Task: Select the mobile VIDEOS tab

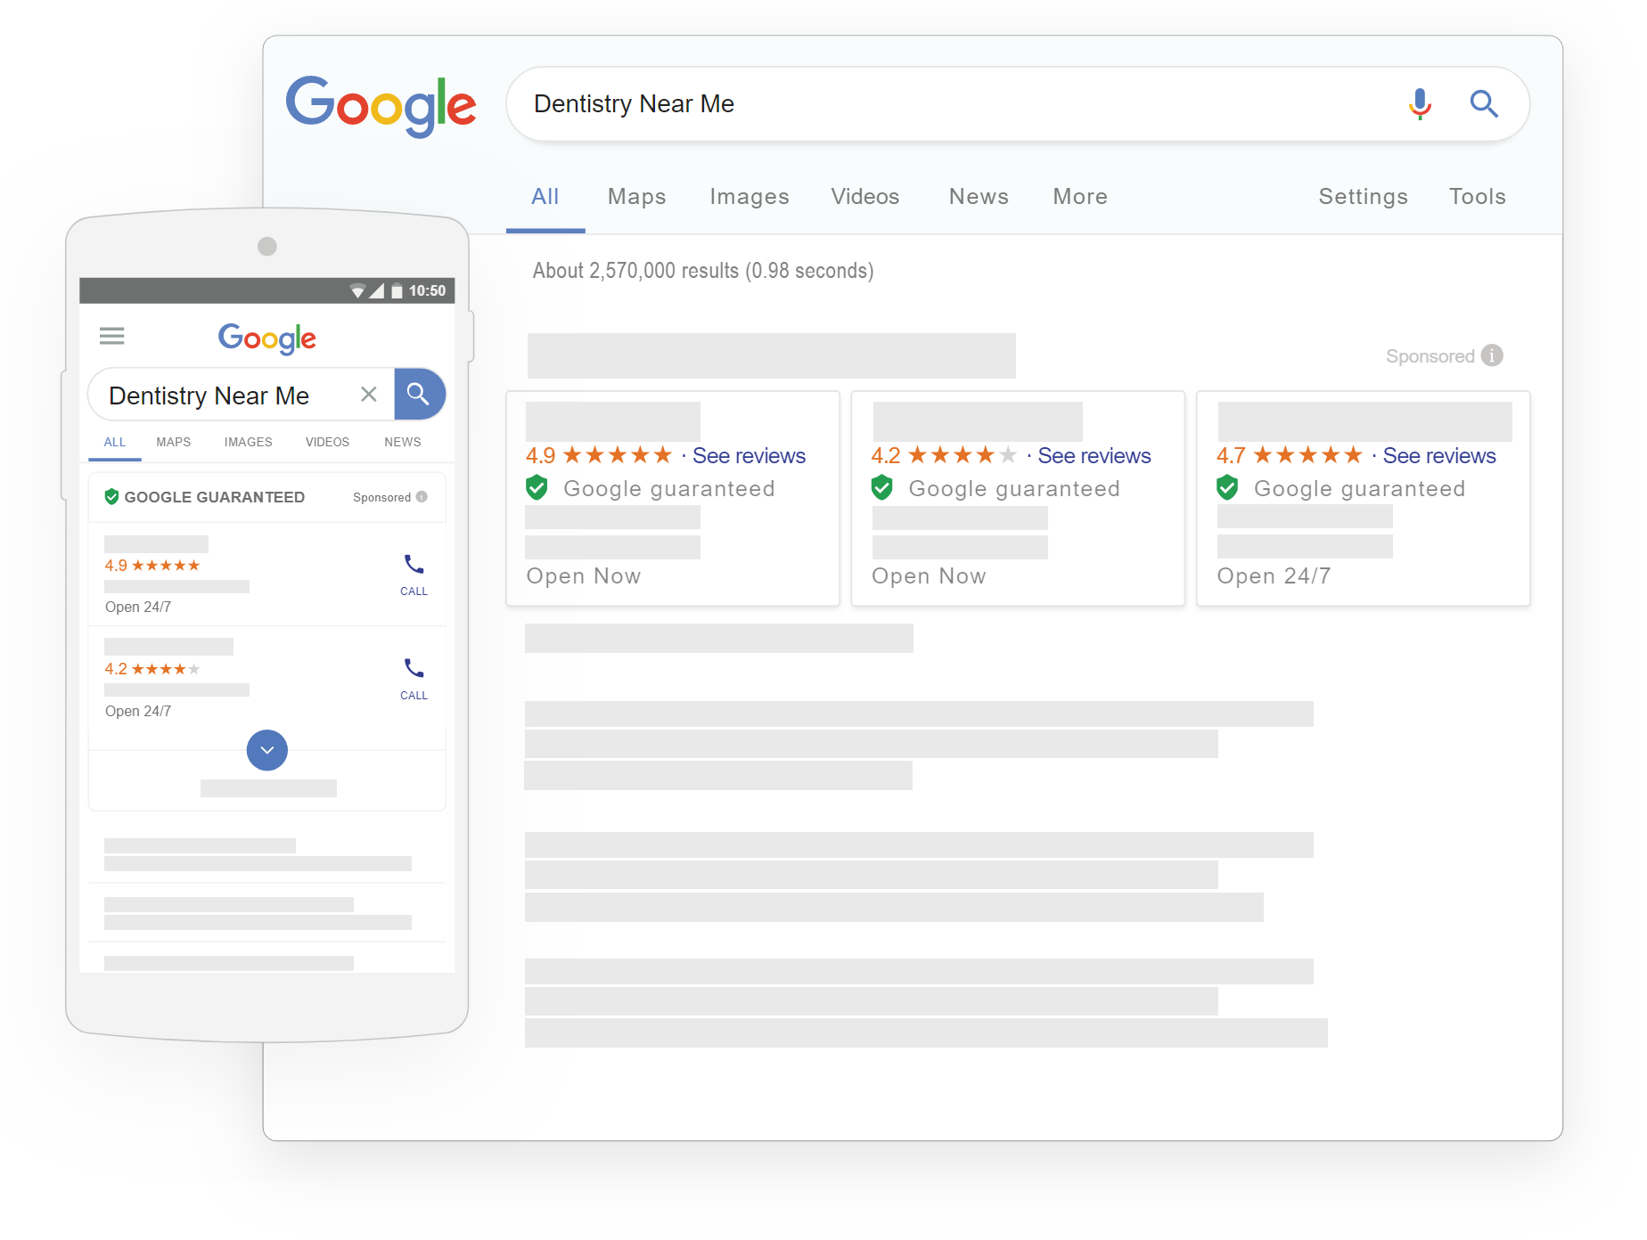Action: [x=328, y=443]
